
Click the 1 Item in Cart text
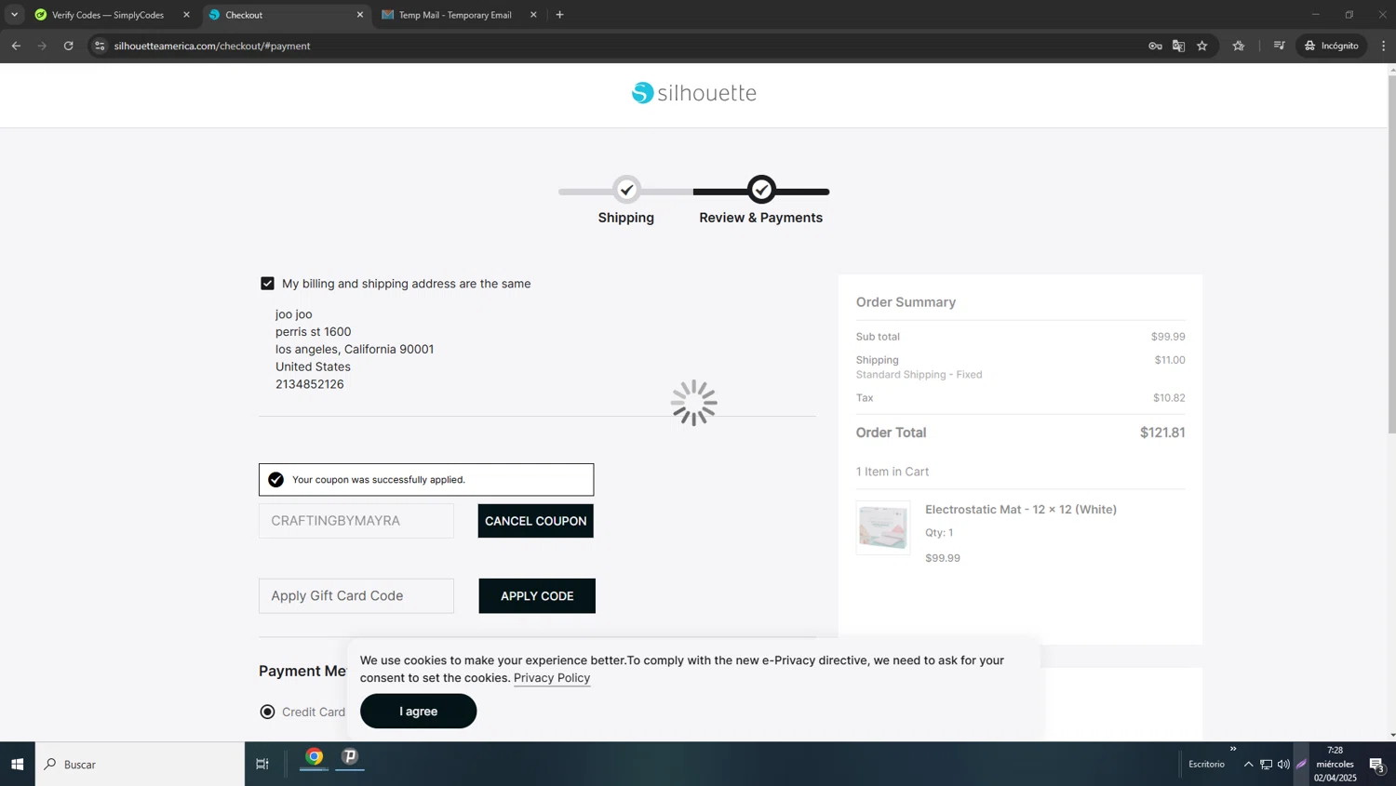(893, 472)
